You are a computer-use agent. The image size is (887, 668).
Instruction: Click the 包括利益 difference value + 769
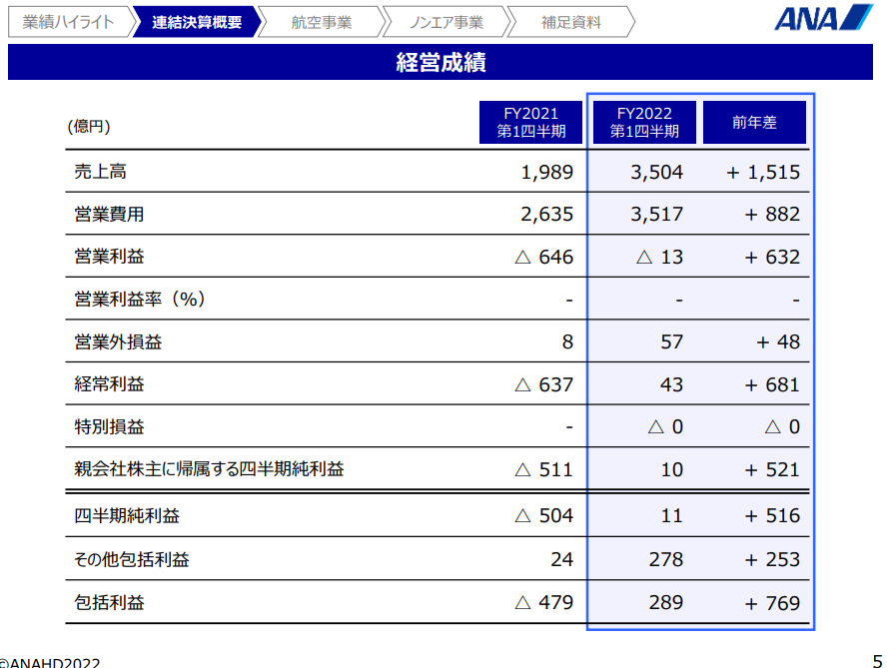771,602
